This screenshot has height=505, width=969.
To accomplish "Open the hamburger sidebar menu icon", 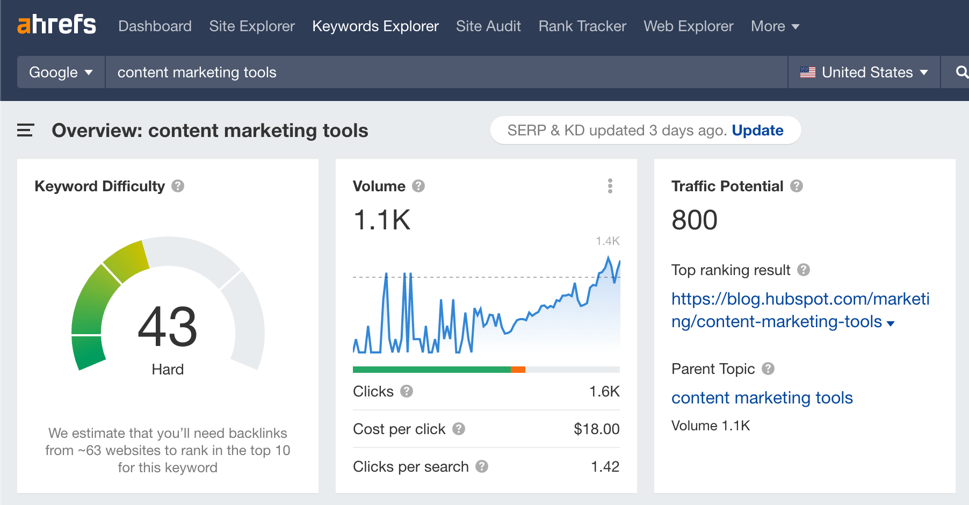I will pos(25,130).
